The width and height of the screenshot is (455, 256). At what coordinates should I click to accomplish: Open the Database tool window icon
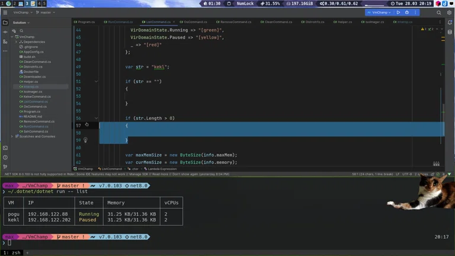450,32
